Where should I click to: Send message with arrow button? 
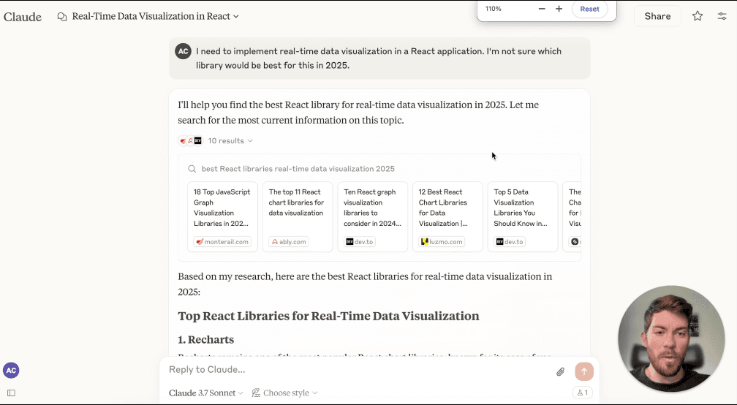(x=584, y=371)
